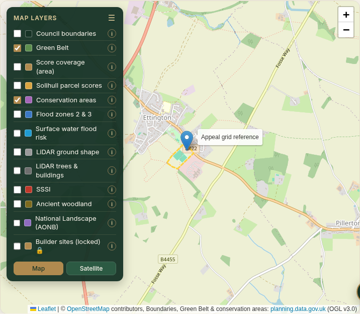This screenshot has height=314, width=360.
Task: Open the SSSI layer info icon
Action: click(112, 190)
